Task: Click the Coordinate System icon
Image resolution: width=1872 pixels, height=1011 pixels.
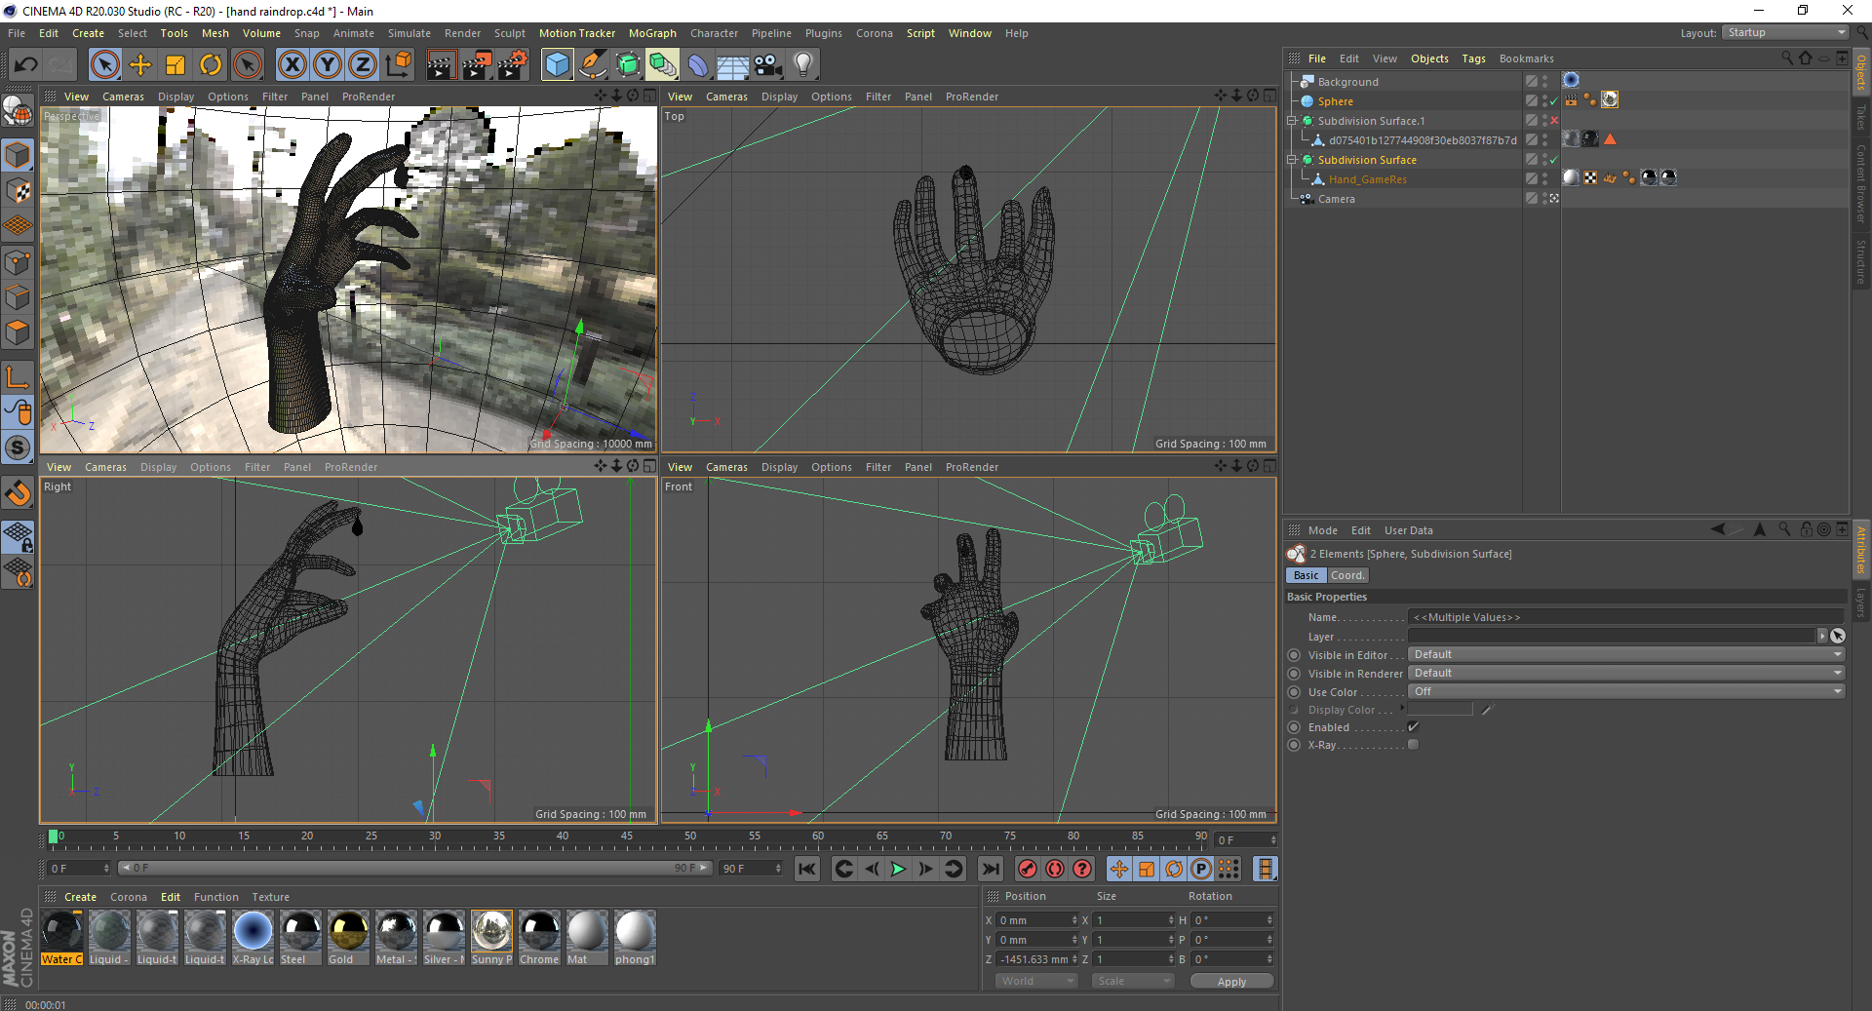Action: pyautogui.click(x=399, y=65)
